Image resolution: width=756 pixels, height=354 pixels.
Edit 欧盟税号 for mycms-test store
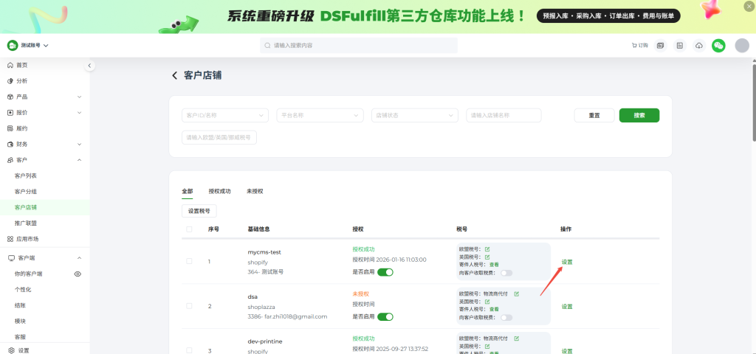pyautogui.click(x=487, y=249)
